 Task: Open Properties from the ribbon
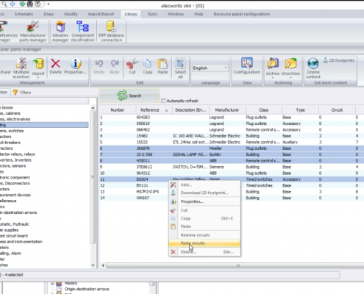[x=76, y=66]
